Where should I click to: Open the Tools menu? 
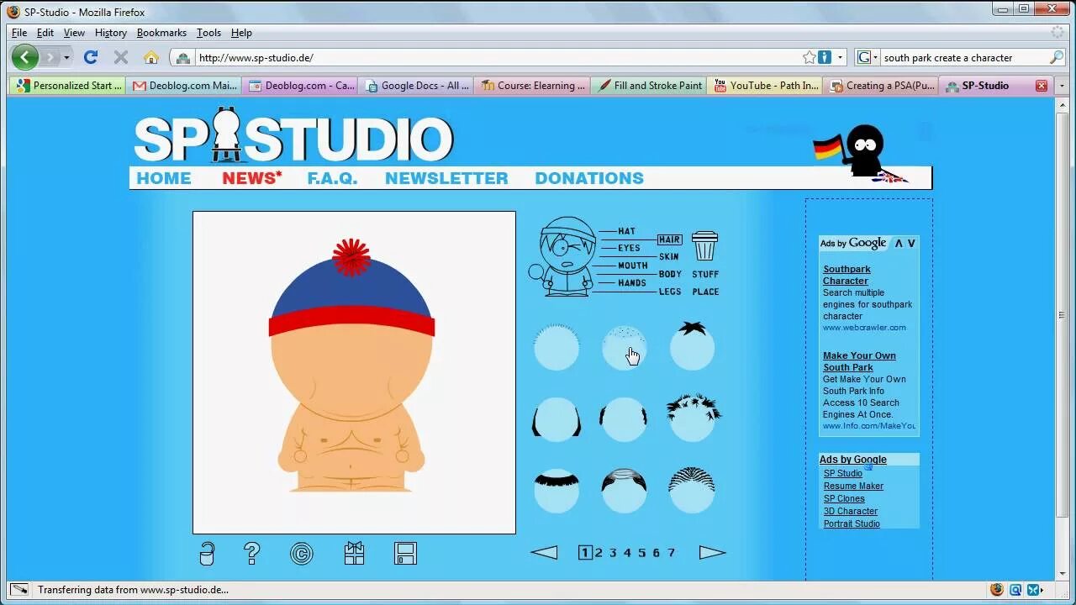coord(208,33)
